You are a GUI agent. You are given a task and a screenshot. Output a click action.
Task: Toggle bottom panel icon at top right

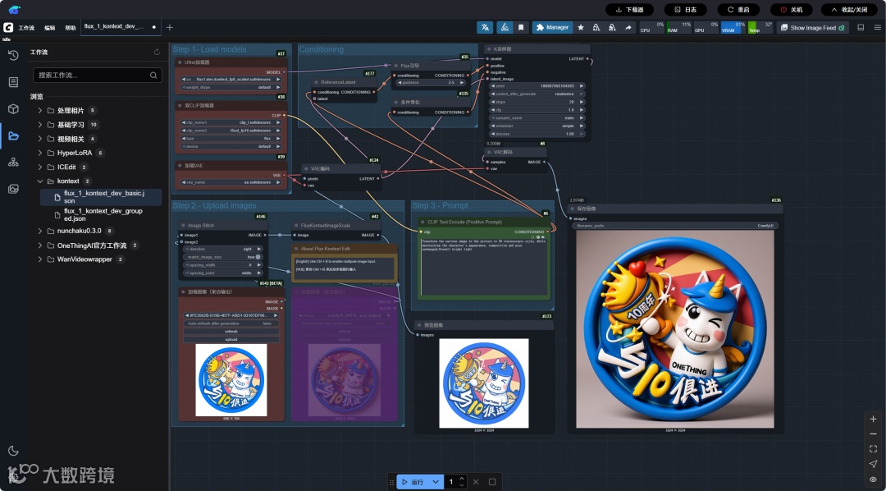tap(861, 27)
